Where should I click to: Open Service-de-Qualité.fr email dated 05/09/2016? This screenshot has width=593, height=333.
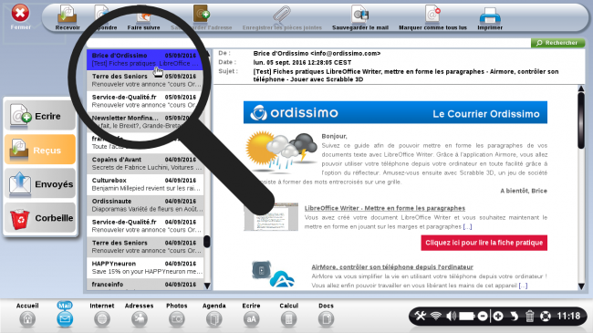[145, 101]
